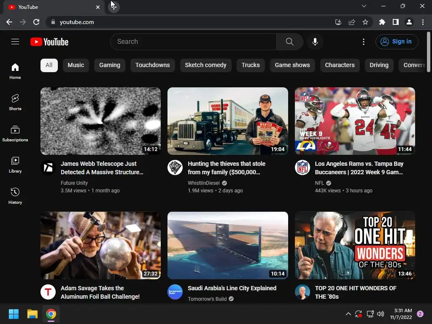Open the Chrome extensions puzzle icon

[x=382, y=22]
